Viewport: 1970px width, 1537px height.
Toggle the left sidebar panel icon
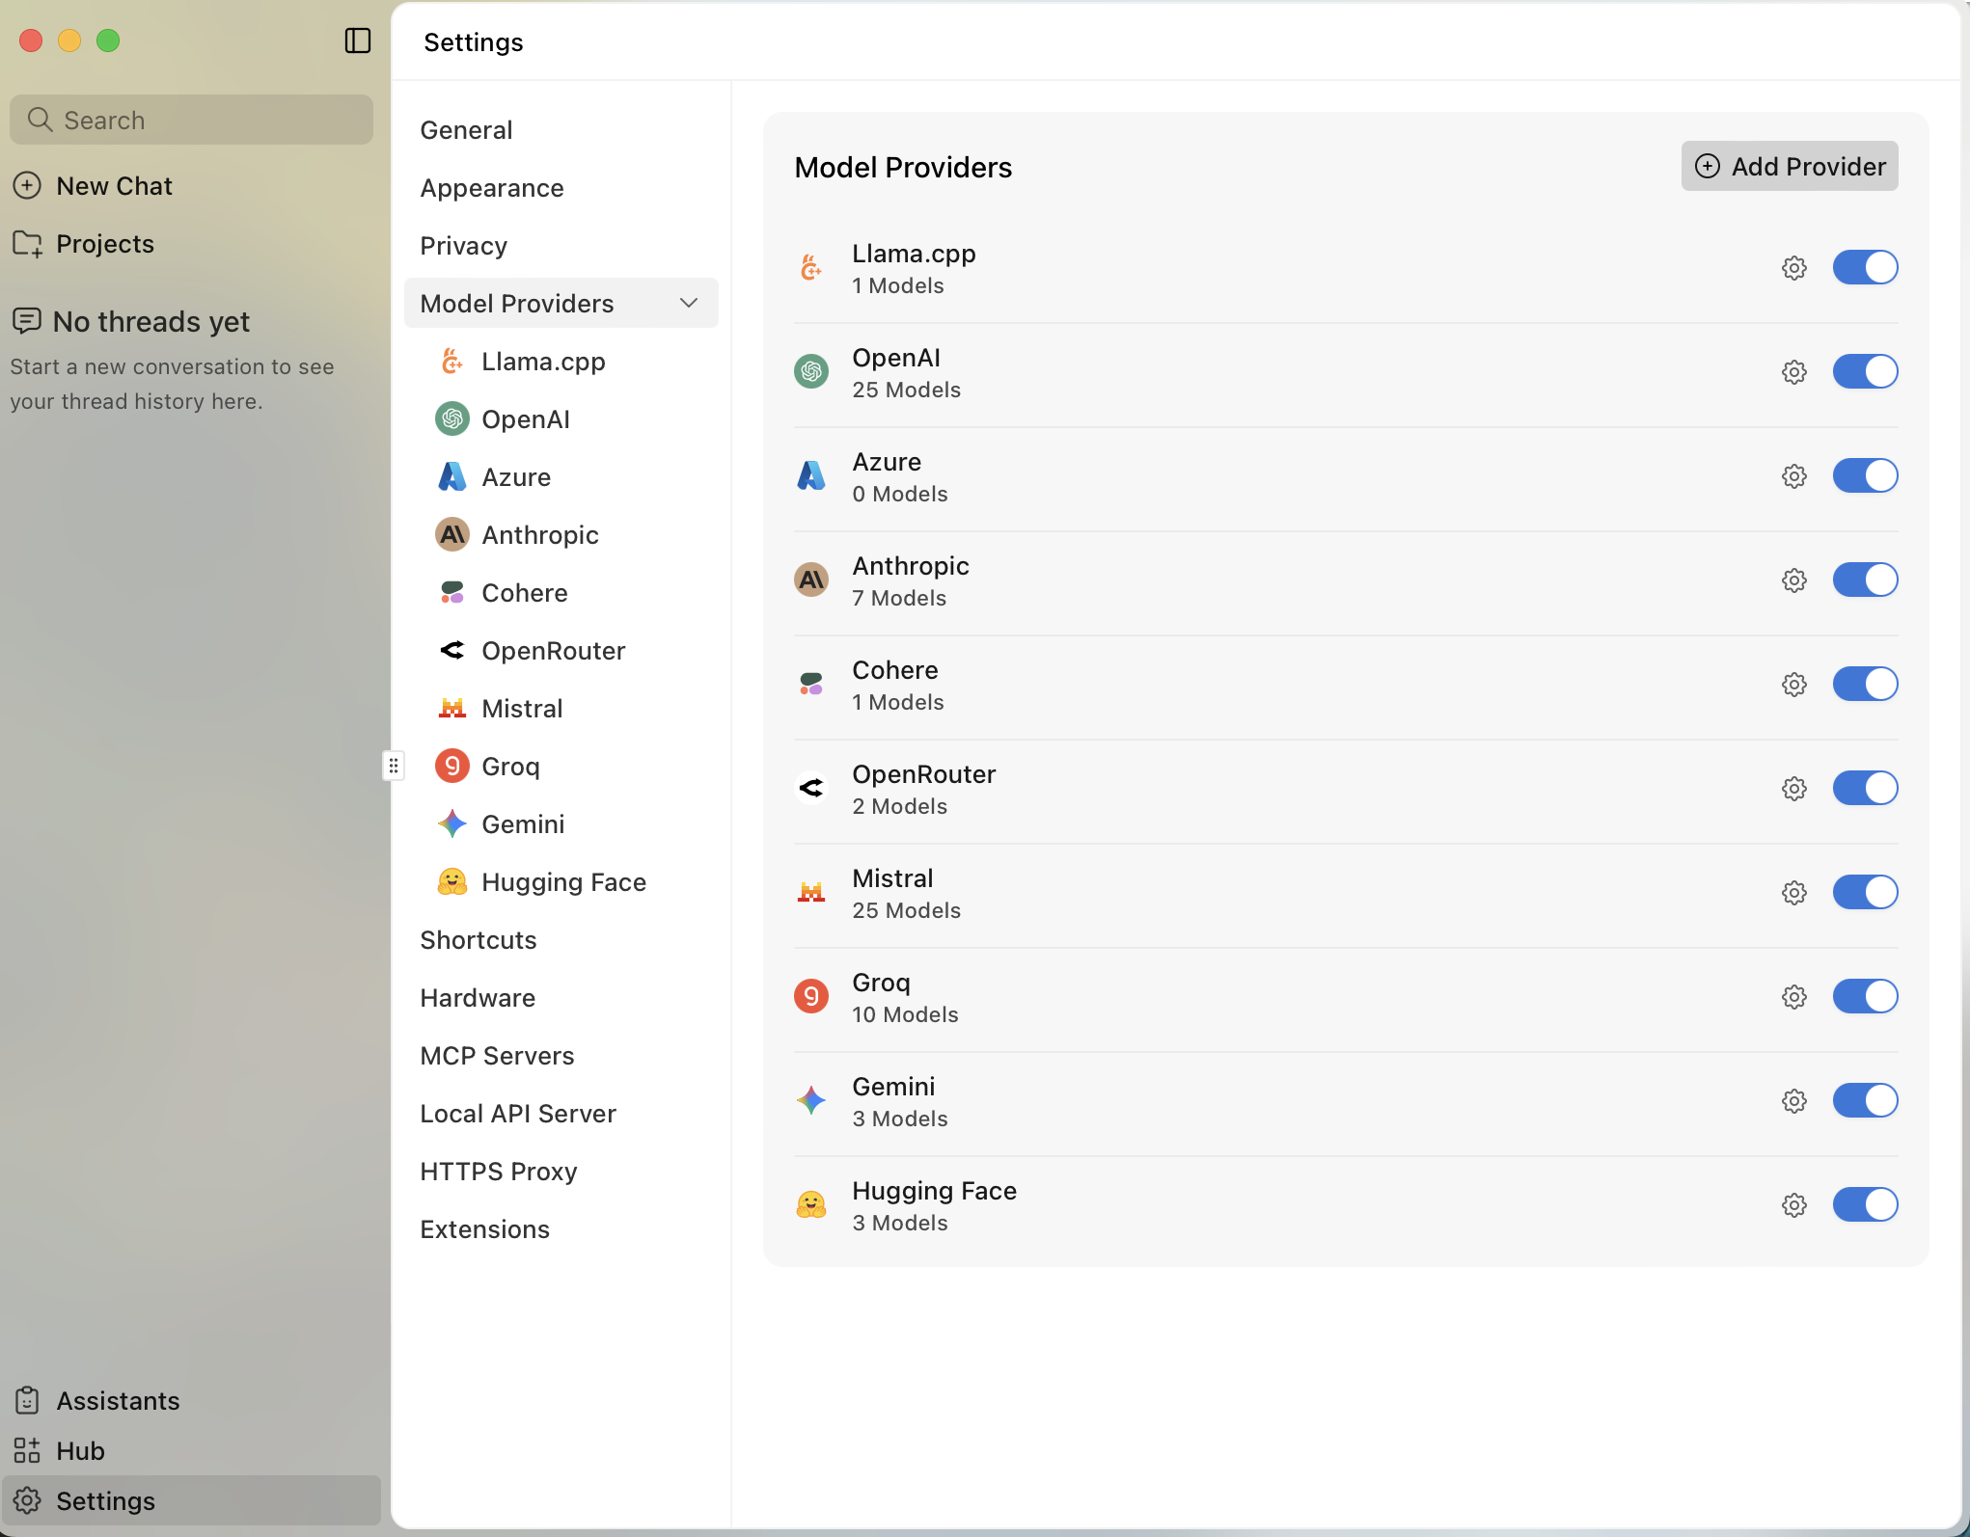[x=358, y=40]
